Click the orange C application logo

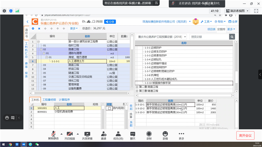click(x=35, y=22)
